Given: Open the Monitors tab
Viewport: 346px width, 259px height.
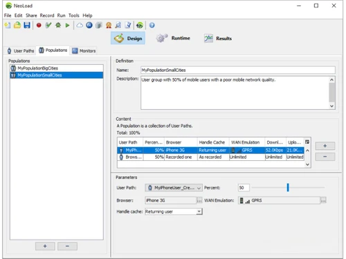Looking at the screenshot, I should 84,50.
